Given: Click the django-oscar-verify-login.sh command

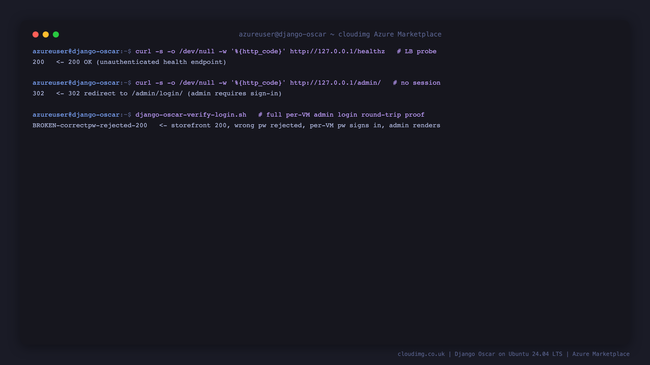Looking at the screenshot, I should [x=191, y=115].
